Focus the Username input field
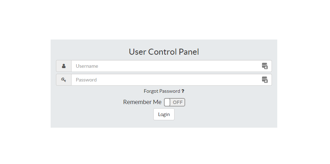The height and width of the screenshot is (164, 330). [171, 66]
